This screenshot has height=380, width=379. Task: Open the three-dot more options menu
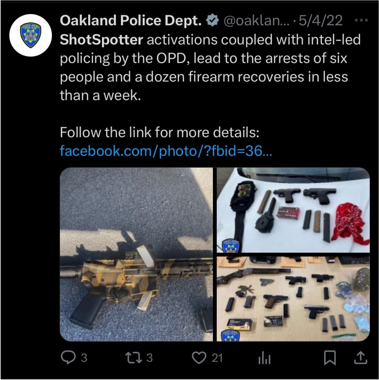[361, 20]
